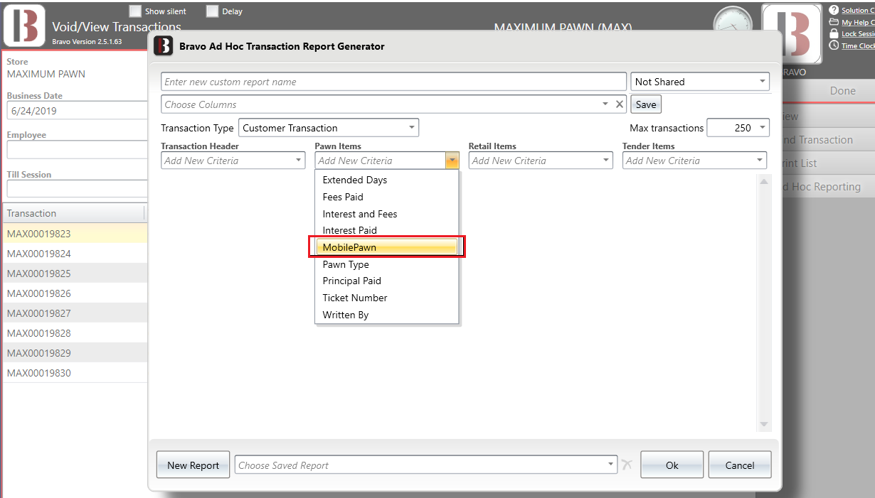This screenshot has height=498, width=875.
Task: Click the Transaction column header
Action: (x=75, y=213)
